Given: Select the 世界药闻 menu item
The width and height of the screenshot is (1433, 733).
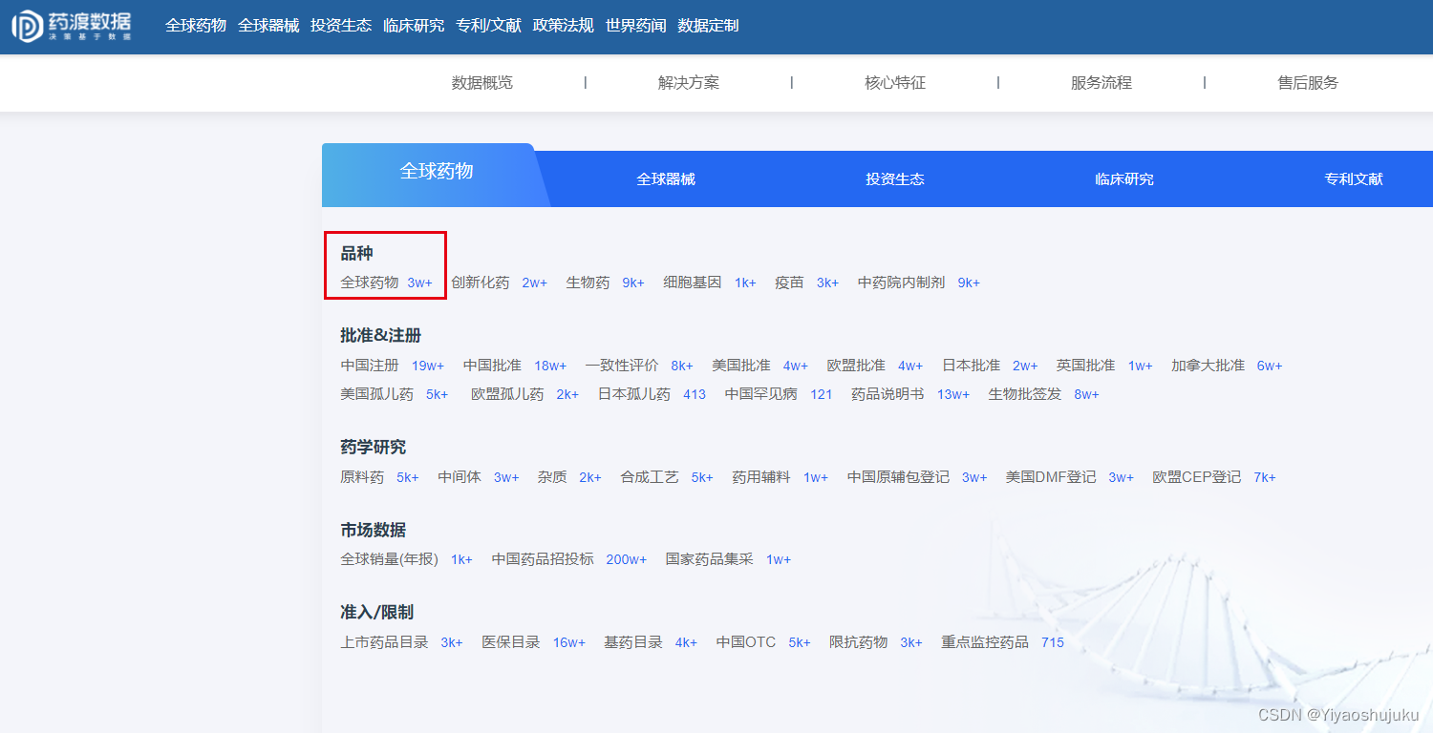Looking at the screenshot, I should [x=636, y=26].
